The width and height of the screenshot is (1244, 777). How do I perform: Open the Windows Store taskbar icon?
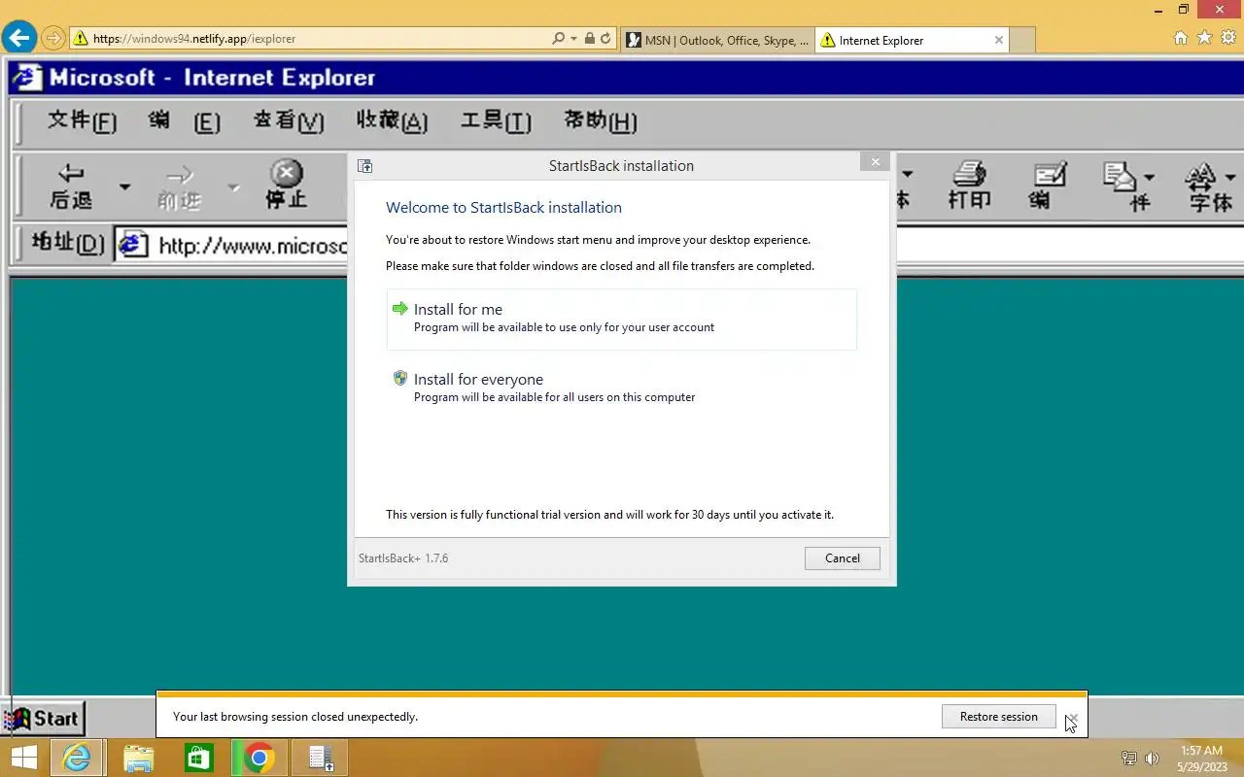(199, 758)
